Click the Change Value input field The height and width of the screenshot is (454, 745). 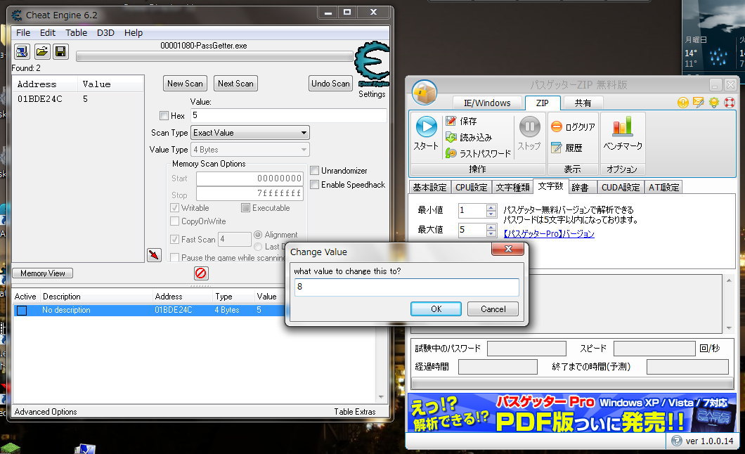[x=406, y=287]
